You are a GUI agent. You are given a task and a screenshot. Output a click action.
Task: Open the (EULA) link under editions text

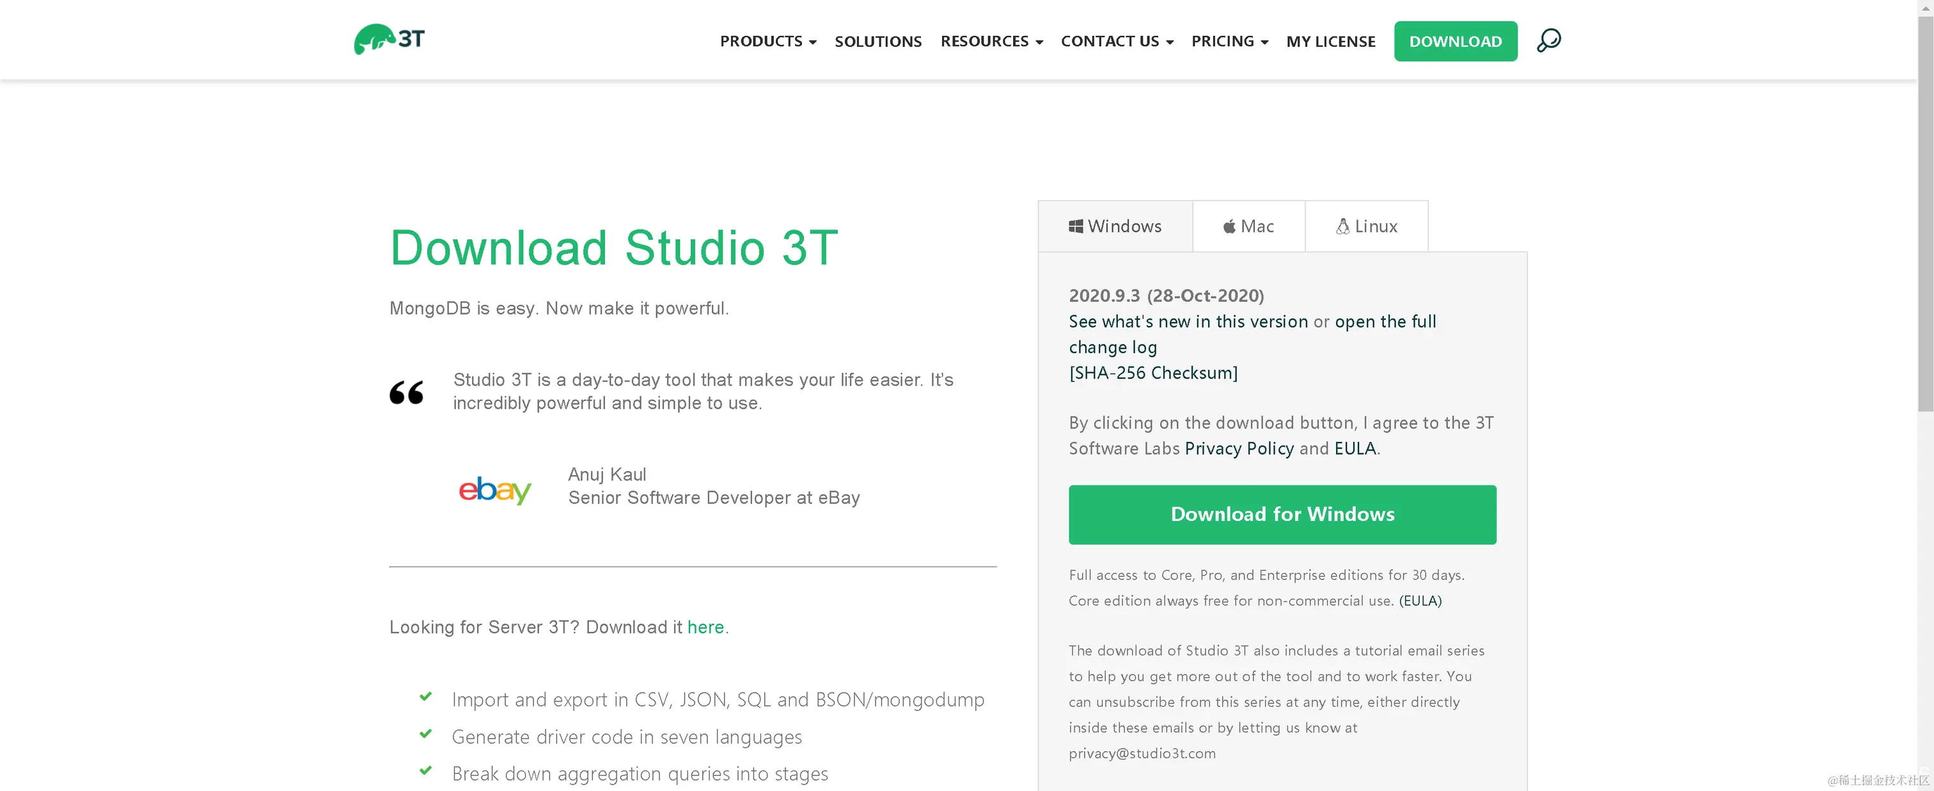tap(1420, 601)
